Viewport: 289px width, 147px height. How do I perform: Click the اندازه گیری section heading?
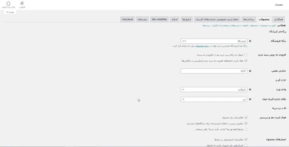281,80
